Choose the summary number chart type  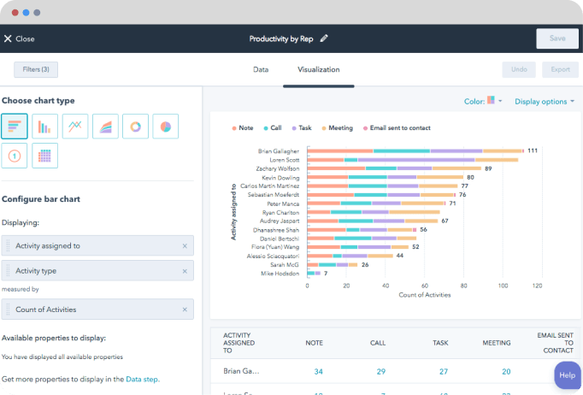tap(15, 156)
